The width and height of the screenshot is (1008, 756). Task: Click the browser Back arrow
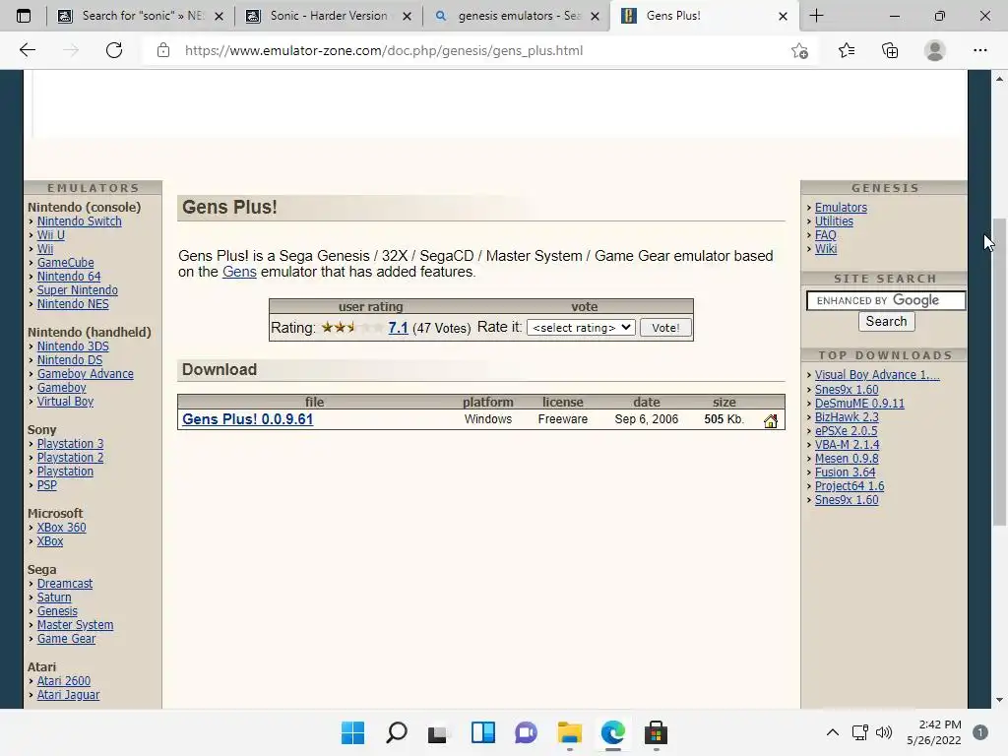point(27,50)
